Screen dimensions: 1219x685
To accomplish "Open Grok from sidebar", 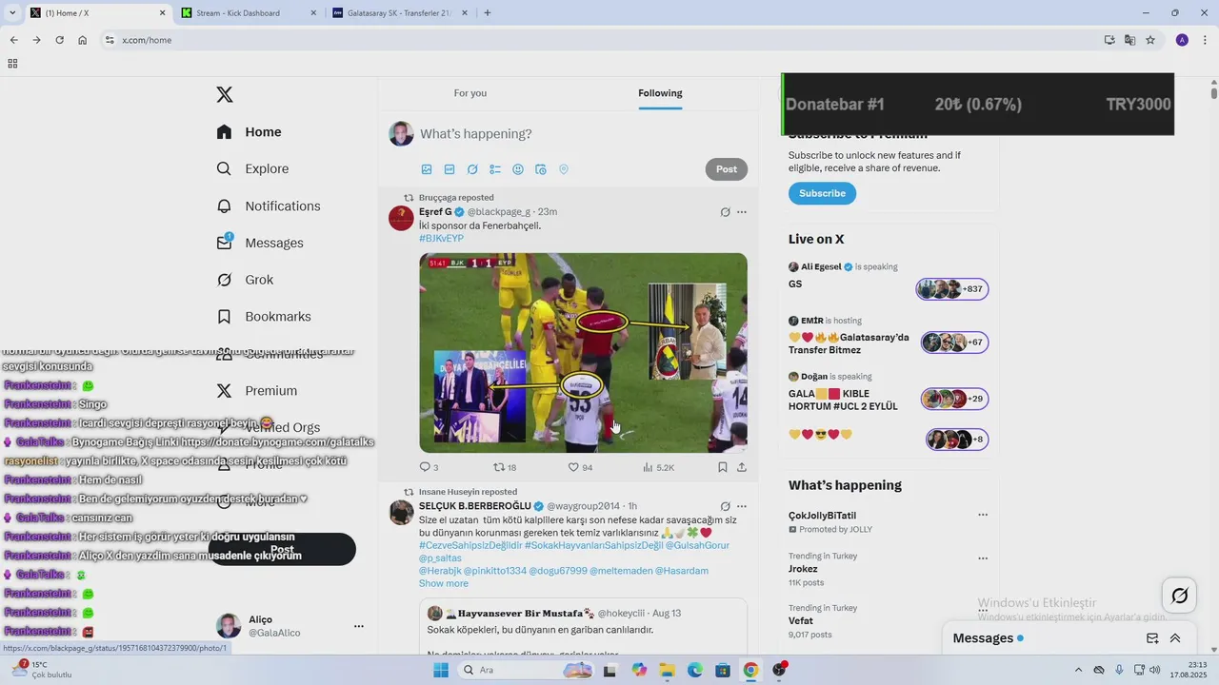I will [245, 280].
